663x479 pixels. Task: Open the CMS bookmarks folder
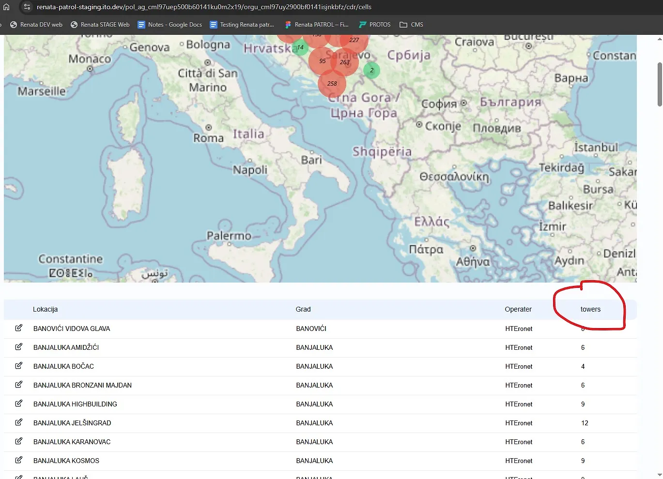point(411,25)
